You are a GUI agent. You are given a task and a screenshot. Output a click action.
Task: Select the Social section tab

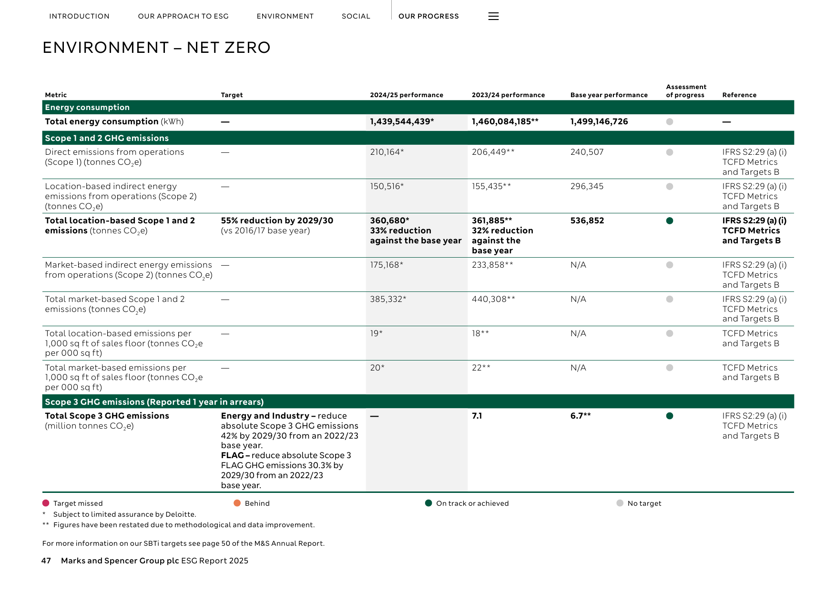coord(356,16)
